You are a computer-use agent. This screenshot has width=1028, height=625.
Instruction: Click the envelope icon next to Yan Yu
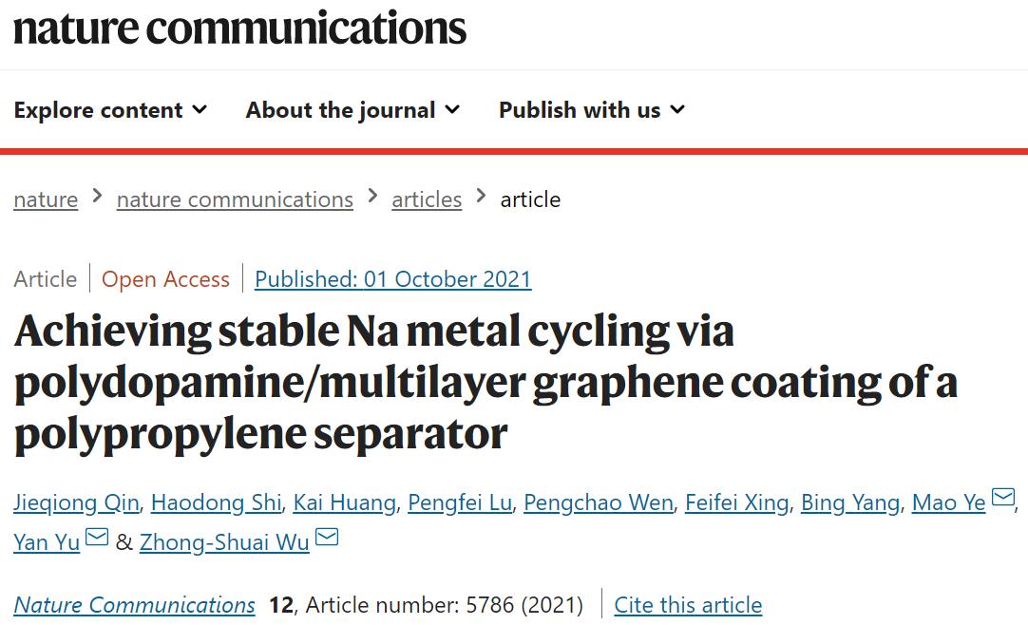click(x=97, y=539)
